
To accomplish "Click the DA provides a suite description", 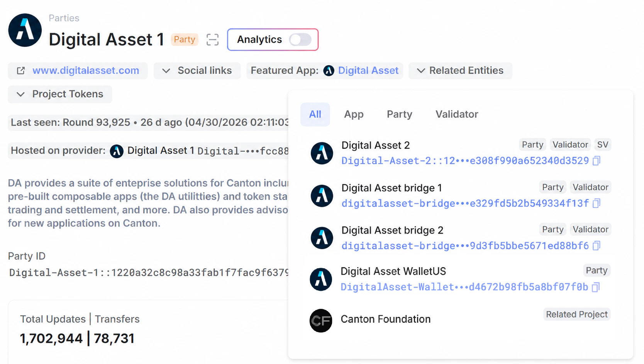I will click(148, 203).
